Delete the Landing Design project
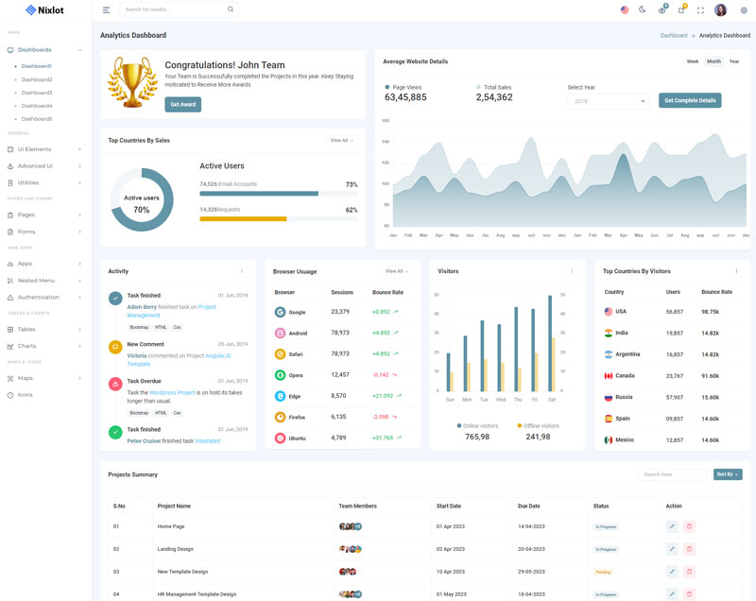This screenshot has width=756, height=601. click(689, 549)
